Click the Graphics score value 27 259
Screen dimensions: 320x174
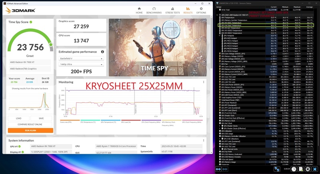click(x=81, y=26)
